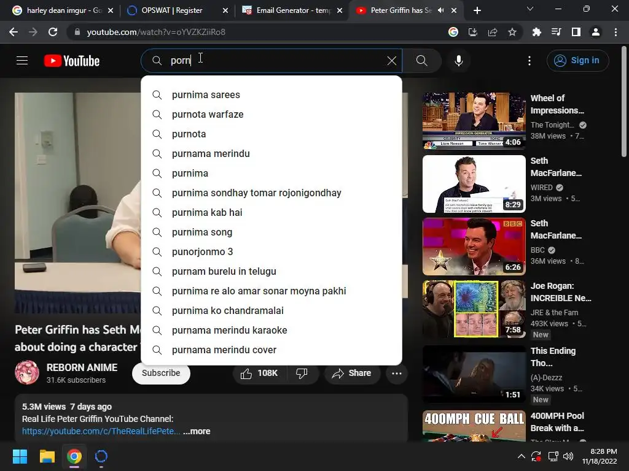The width and height of the screenshot is (629, 471).
Task: Click the Google icon in address bar
Action: 453,32
